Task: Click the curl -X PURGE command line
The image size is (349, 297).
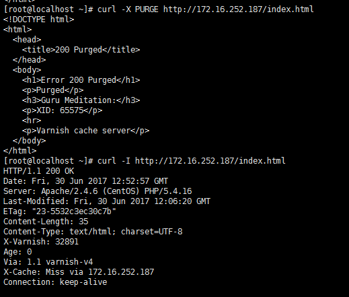Action: click(159, 9)
